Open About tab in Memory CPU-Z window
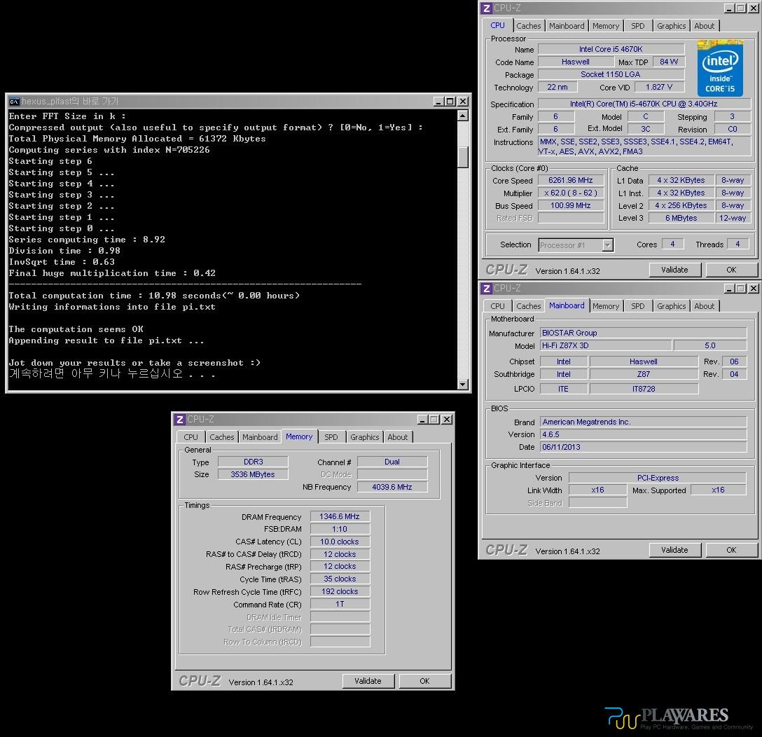Viewport: 762px width, 737px height. point(398,437)
